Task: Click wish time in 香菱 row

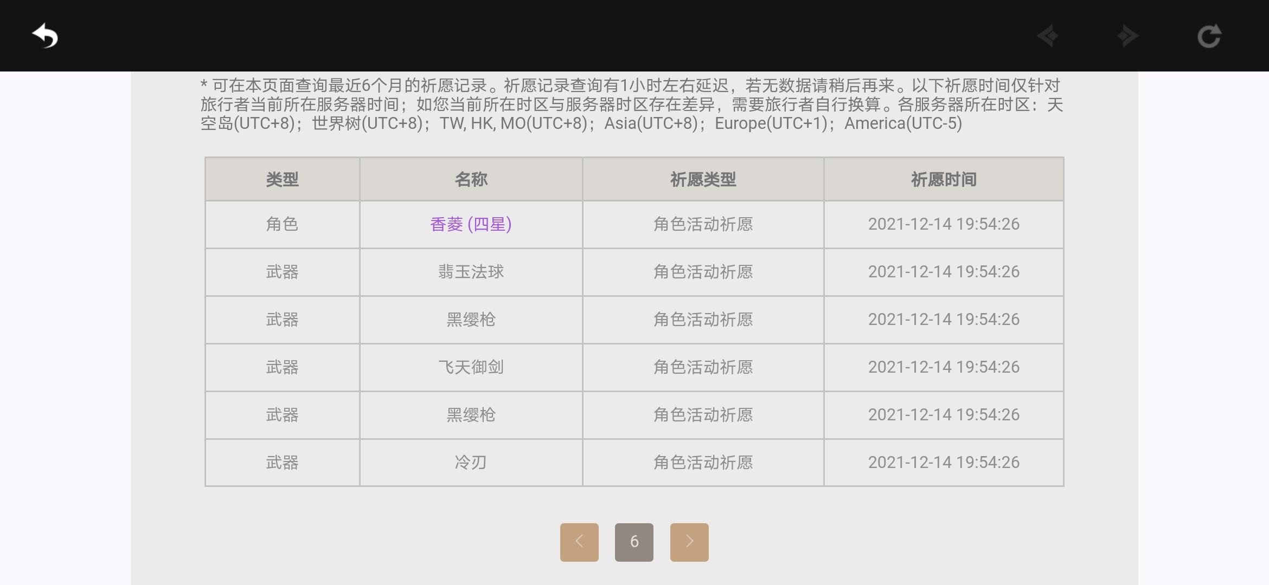Action: [944, 224]
